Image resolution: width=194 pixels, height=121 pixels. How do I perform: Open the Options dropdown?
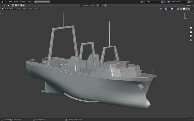click(x=188, y=5)
